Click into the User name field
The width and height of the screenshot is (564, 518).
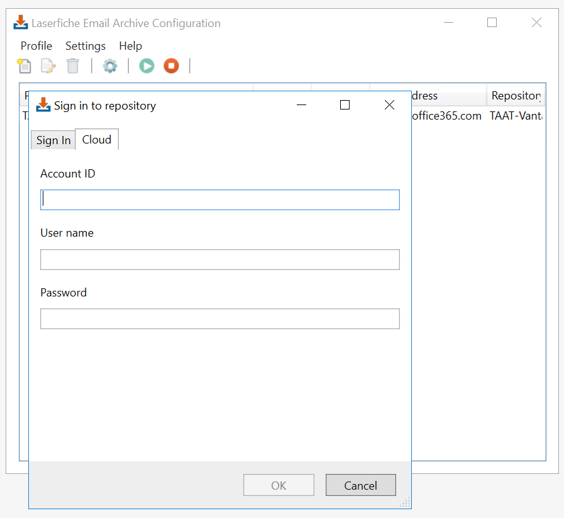pos(220,259)
